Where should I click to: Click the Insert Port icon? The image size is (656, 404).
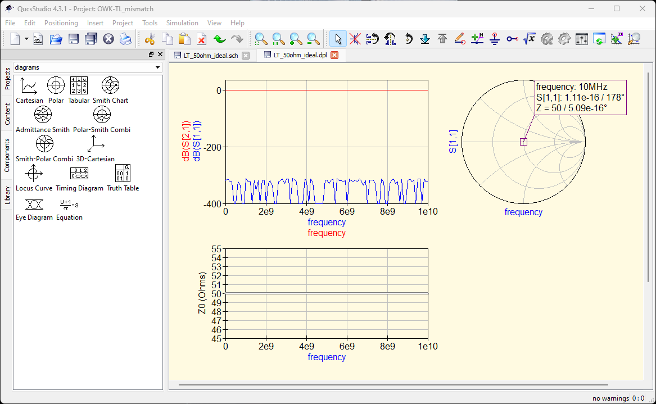click(512, 39)
